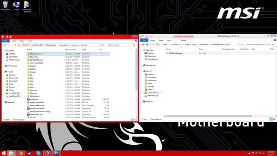Expand the Arma 3 address bar history dropdown
Screen dimensions: 277x156
tap(100, 45)
